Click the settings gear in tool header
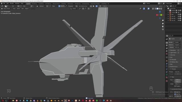This screenshot has width=182, height=102. (94, 6)
